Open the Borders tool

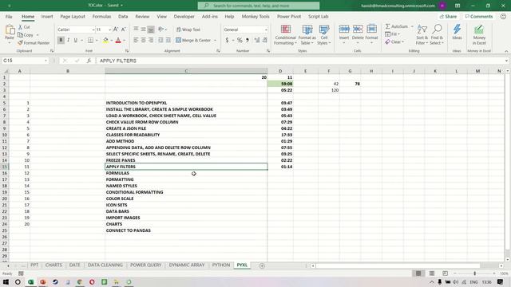90,41
